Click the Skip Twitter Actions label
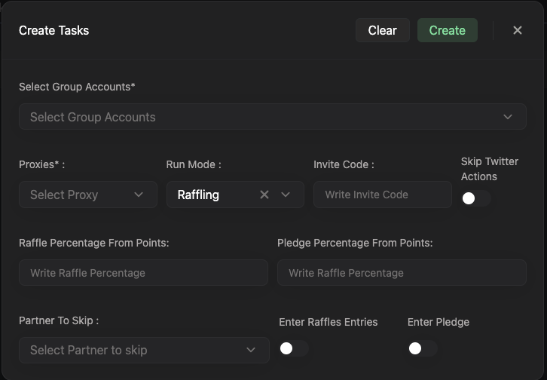Screen dimensions: 547x380 [x=489, y=169]
